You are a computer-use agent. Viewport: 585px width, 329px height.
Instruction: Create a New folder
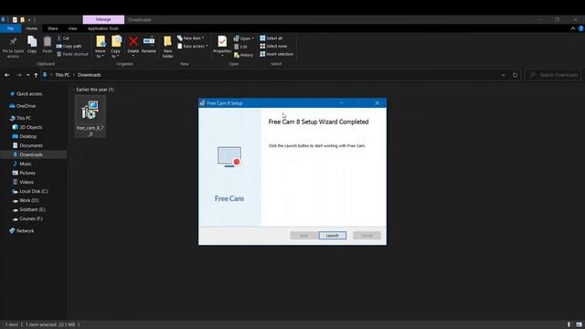coord(167,47)
